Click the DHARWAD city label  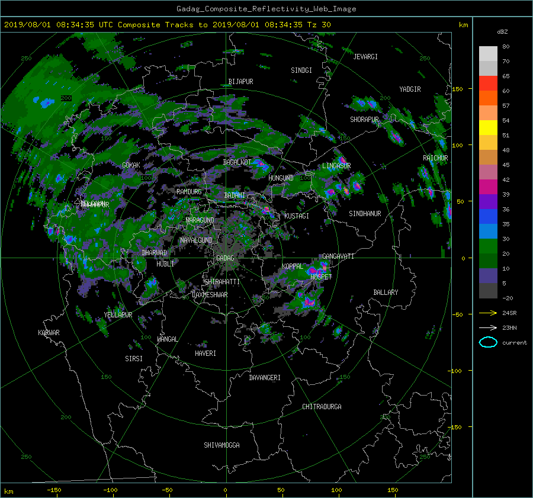tap(155, 253)
